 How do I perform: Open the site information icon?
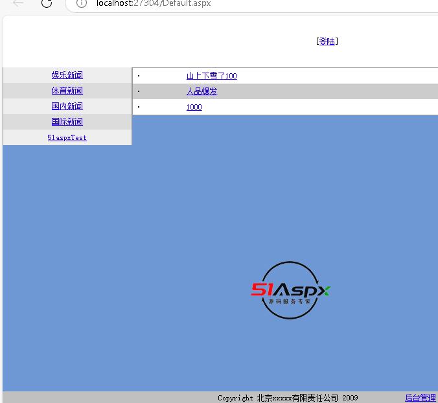[81, 3]
